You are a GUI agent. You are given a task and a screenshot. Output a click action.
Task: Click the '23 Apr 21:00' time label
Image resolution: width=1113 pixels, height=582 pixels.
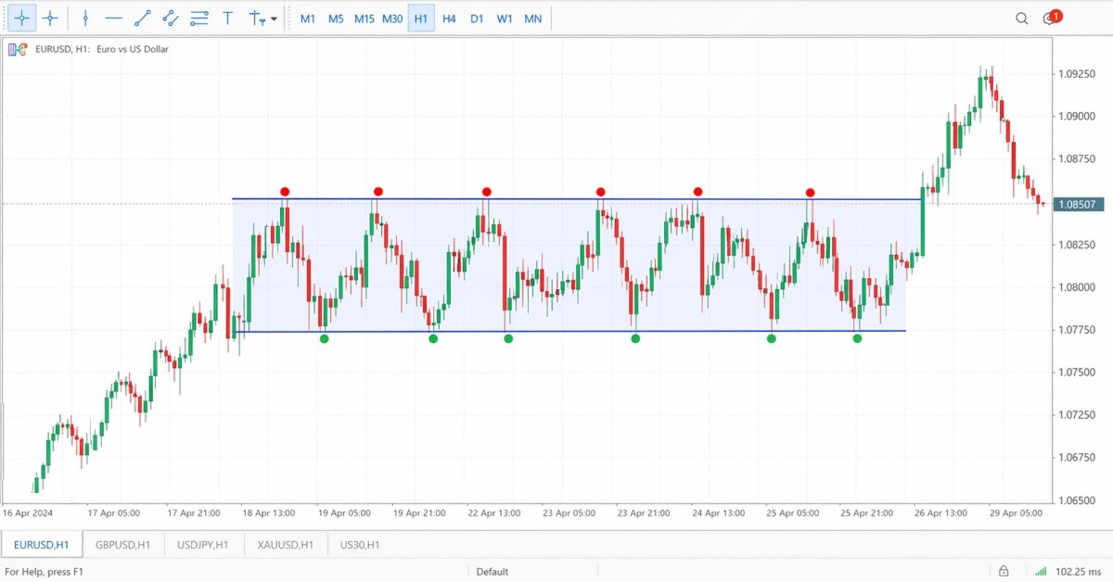tap(645, 512)
